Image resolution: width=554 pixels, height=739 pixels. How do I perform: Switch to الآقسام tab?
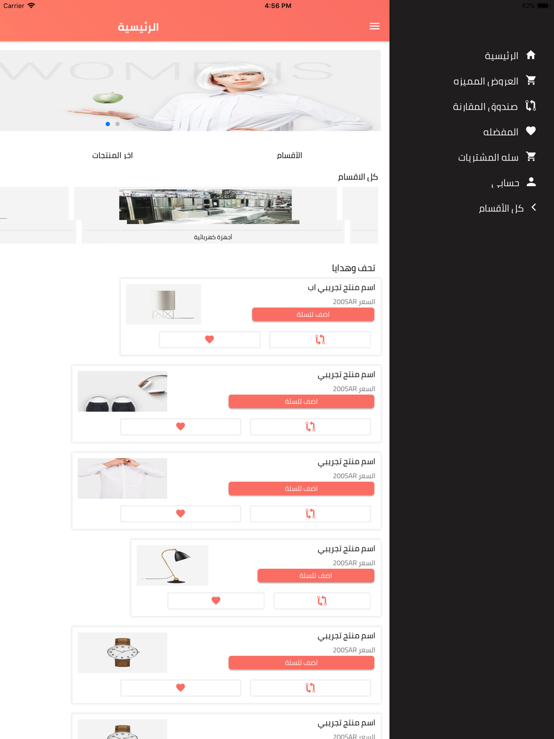[289, 155]
